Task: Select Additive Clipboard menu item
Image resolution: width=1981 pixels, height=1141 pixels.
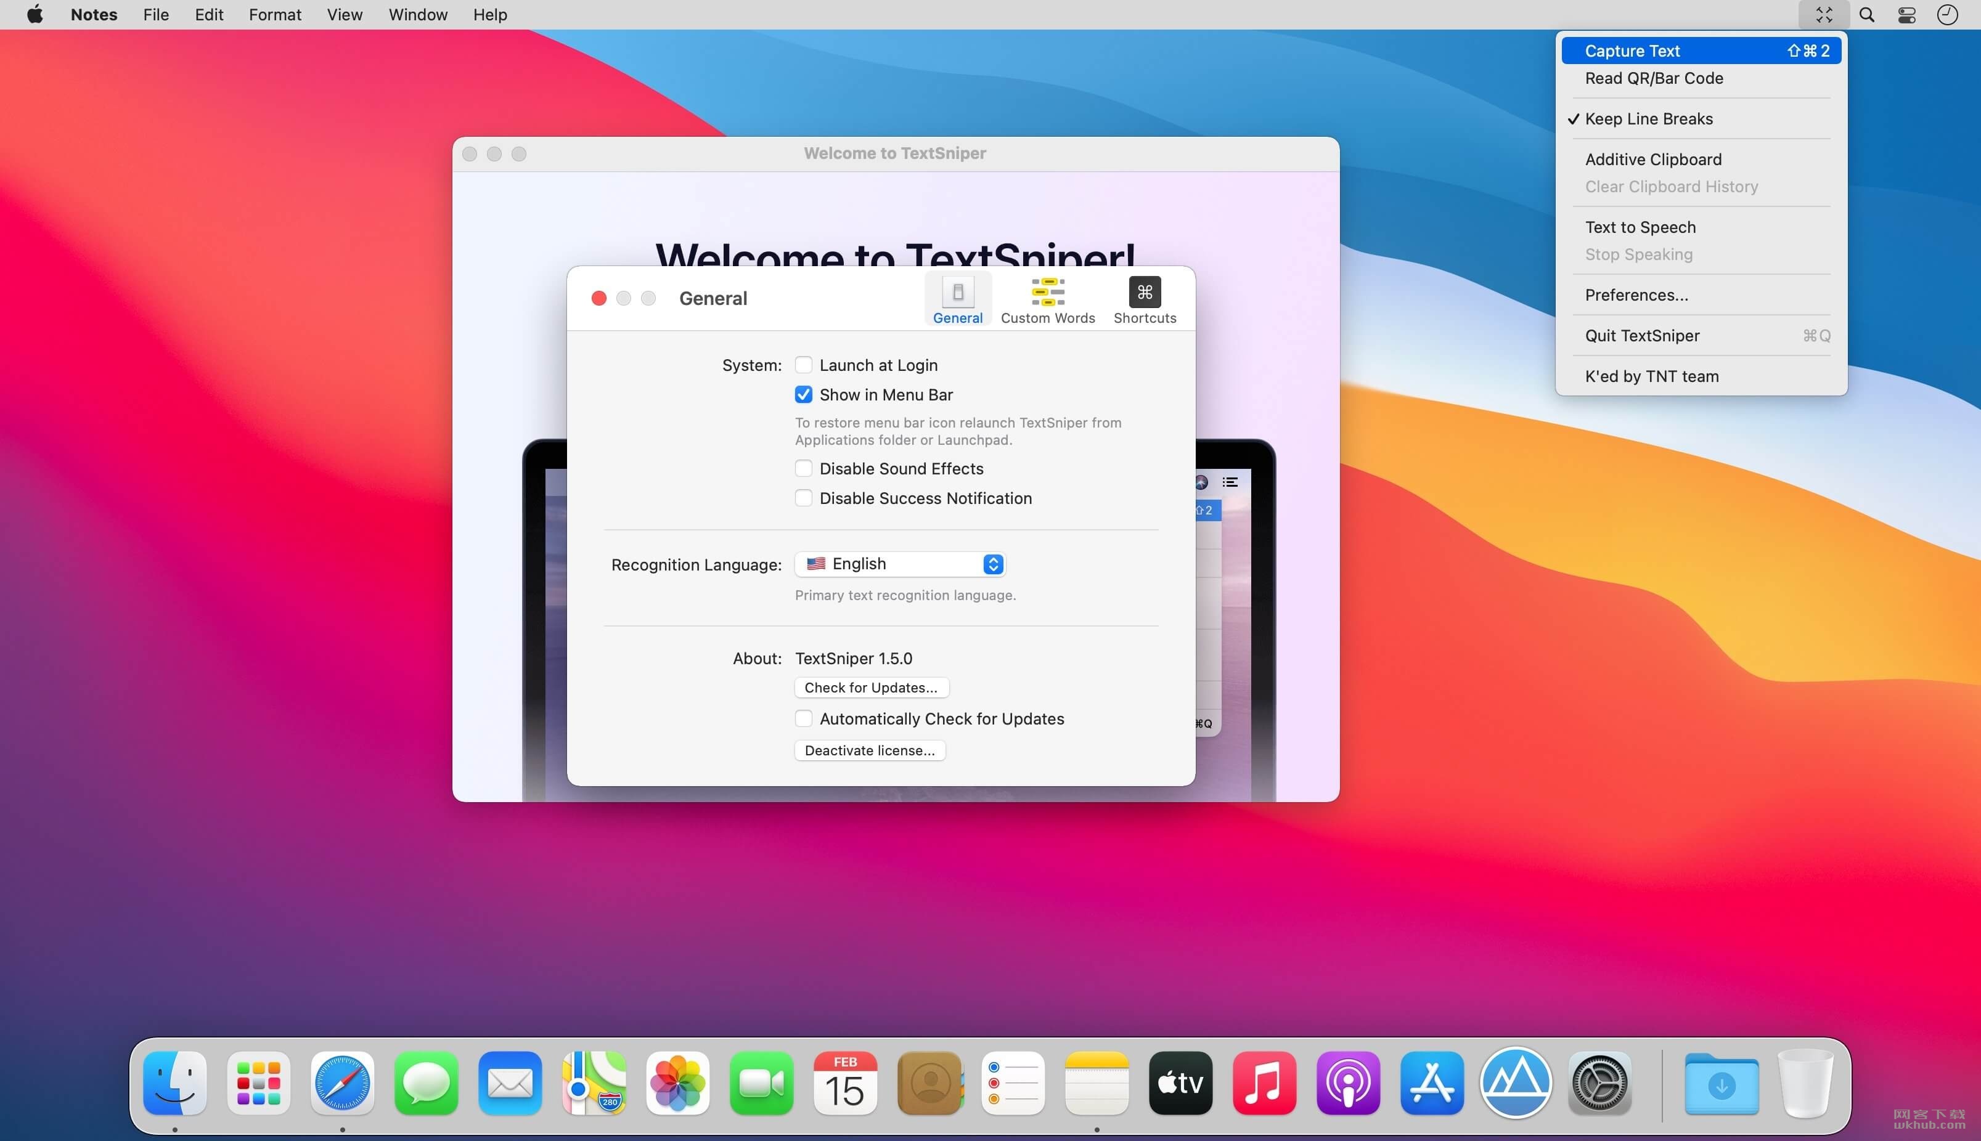Action: (1701, 160)
